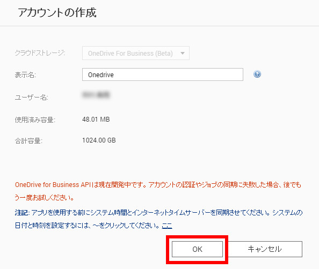
Task: Select the 1024.00 GB total capacity value
Action: pyautogui.click(x=99, y=140)
